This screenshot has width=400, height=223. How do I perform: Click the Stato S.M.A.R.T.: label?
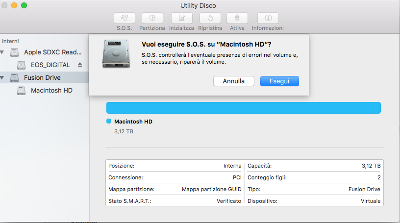coord(130,201)
